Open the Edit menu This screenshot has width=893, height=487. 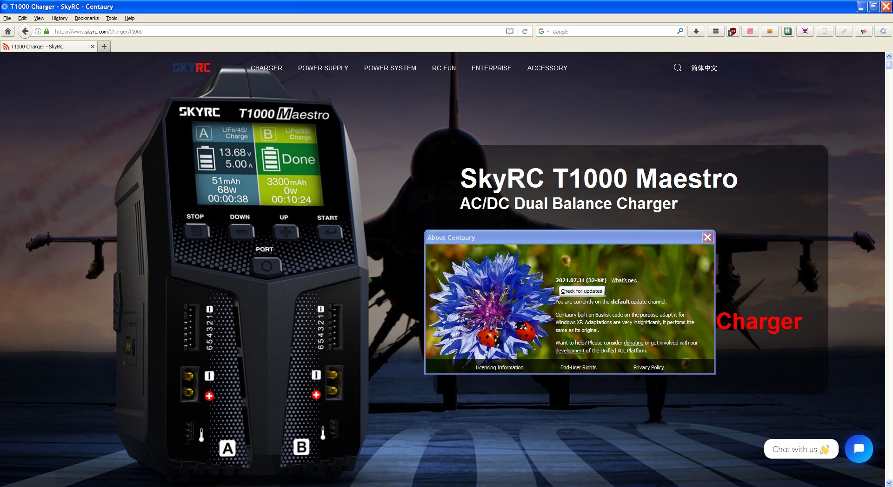click(22, 18)
